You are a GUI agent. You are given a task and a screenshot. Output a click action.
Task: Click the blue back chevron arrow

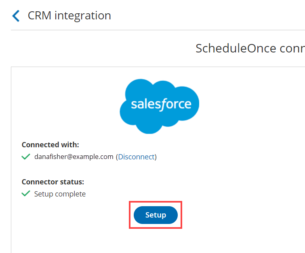coord(16,16)
